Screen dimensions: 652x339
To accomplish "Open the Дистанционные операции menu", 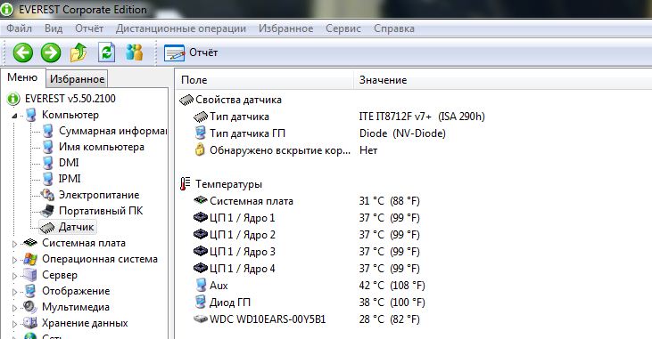I will [181, 28].
